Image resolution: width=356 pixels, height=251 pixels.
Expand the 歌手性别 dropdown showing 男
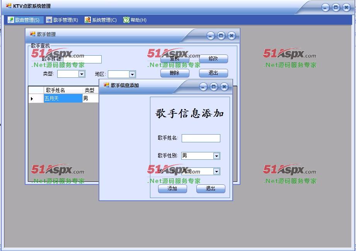(216, 156)
